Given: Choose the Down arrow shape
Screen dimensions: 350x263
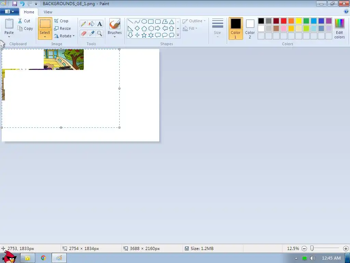Looking at the screenshot, I should coord(130,35).
